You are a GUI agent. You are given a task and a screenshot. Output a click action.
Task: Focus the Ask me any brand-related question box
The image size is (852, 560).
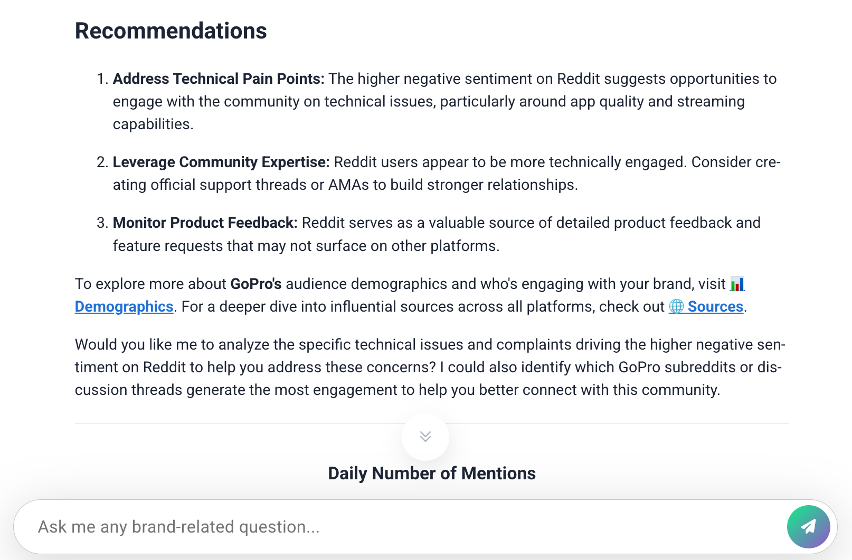370,526
